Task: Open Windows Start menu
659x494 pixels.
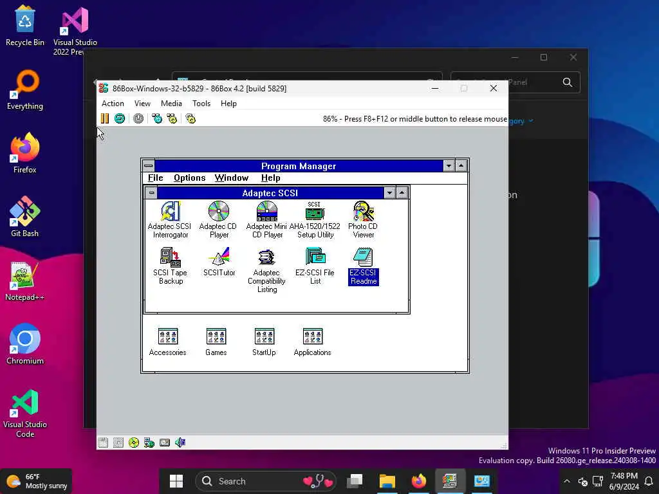Action: coord(176,481)
